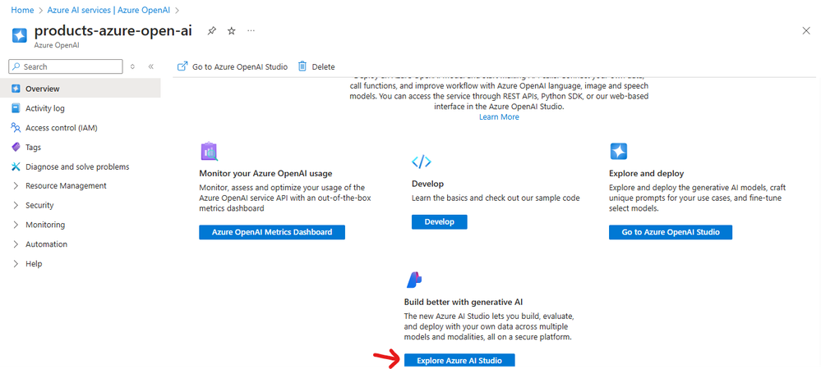Open the Overview menu item
Image resolution: width=821 pixels, height=369 pixels.
pyautogui.click(x=80, y=89)
